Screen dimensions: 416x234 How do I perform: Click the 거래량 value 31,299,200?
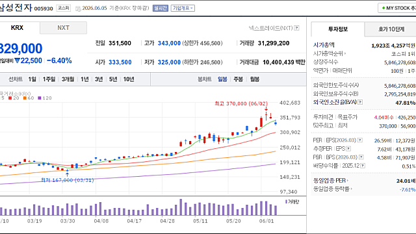pos(274,44)
